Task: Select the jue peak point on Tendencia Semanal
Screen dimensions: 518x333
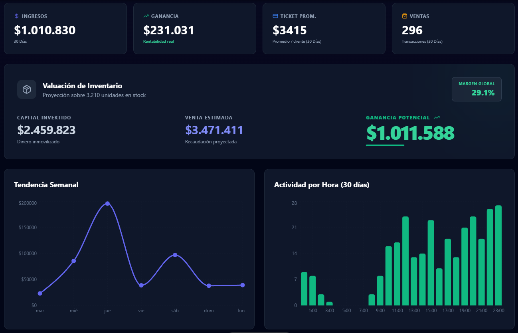Action: pos(107,204)
